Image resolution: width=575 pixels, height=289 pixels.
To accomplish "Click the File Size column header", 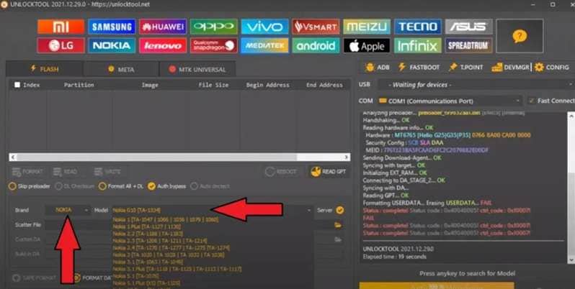I will pos(213,85).
